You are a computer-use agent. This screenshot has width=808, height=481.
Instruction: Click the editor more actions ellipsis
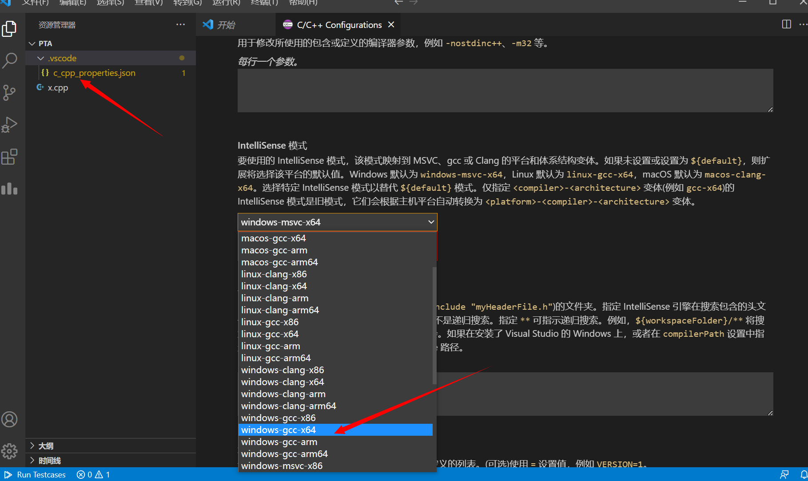point(803,24)
